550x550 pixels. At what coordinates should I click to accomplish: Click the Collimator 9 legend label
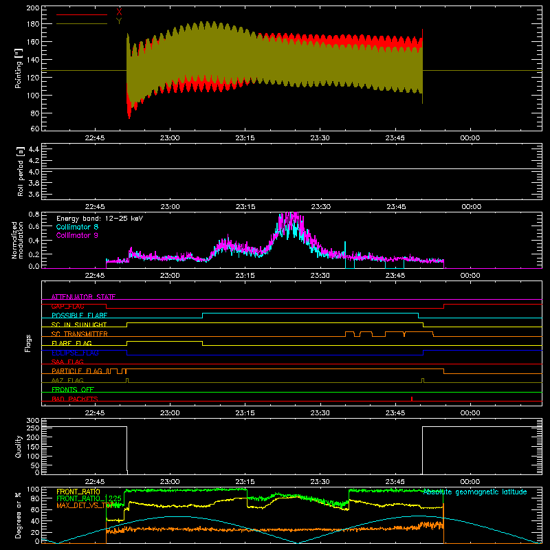click(x=77, y=235)
